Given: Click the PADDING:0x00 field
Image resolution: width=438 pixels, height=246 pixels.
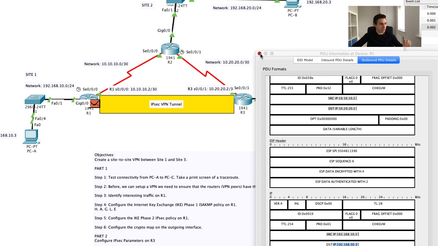Looking at the screenshot, I should click(x=397, y=119).
